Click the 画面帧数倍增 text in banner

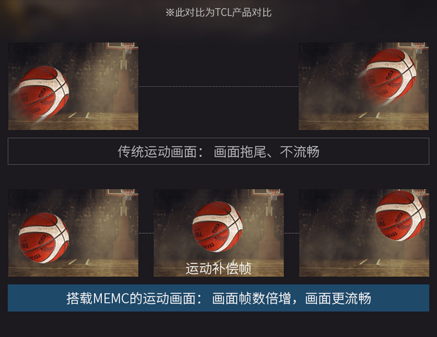click(x=251, y=298)
